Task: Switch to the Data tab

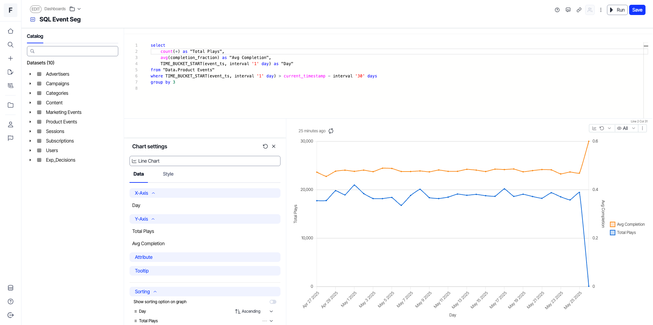Action: click(139, 174)
